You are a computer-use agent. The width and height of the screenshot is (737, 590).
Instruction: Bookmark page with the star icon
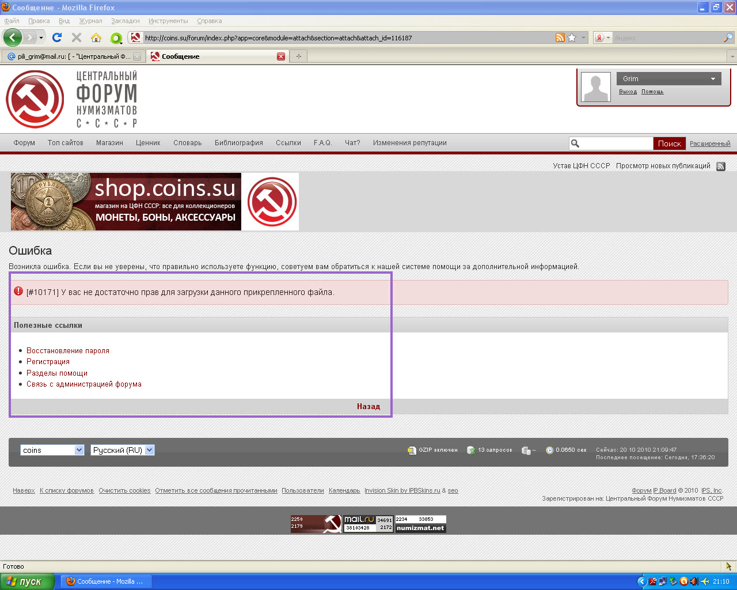[572, 37]
